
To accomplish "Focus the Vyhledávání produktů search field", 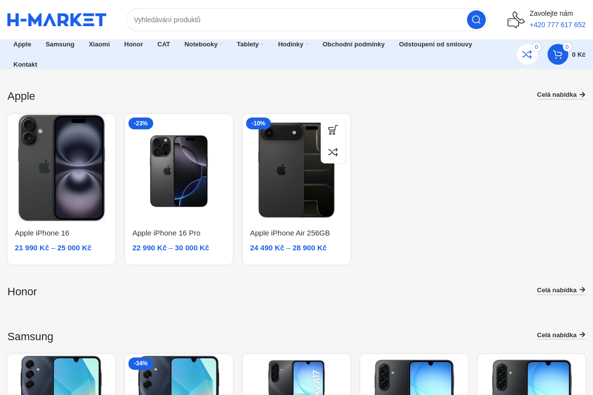I will (296, 20).
